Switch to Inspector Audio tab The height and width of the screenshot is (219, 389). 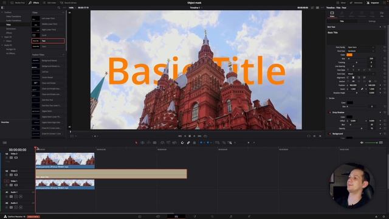pos(342,14)
